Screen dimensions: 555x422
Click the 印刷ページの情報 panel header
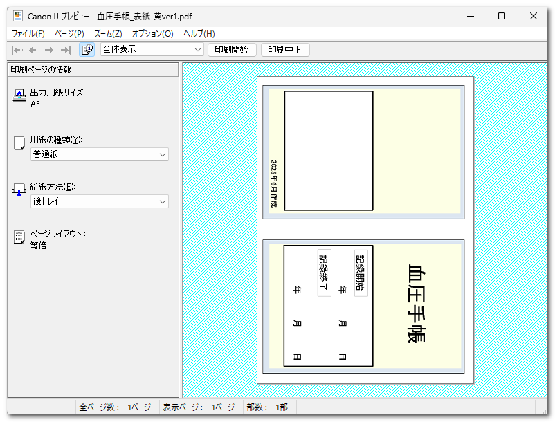click(x=93, y=70)
